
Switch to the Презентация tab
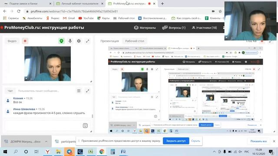click(109, 41)
